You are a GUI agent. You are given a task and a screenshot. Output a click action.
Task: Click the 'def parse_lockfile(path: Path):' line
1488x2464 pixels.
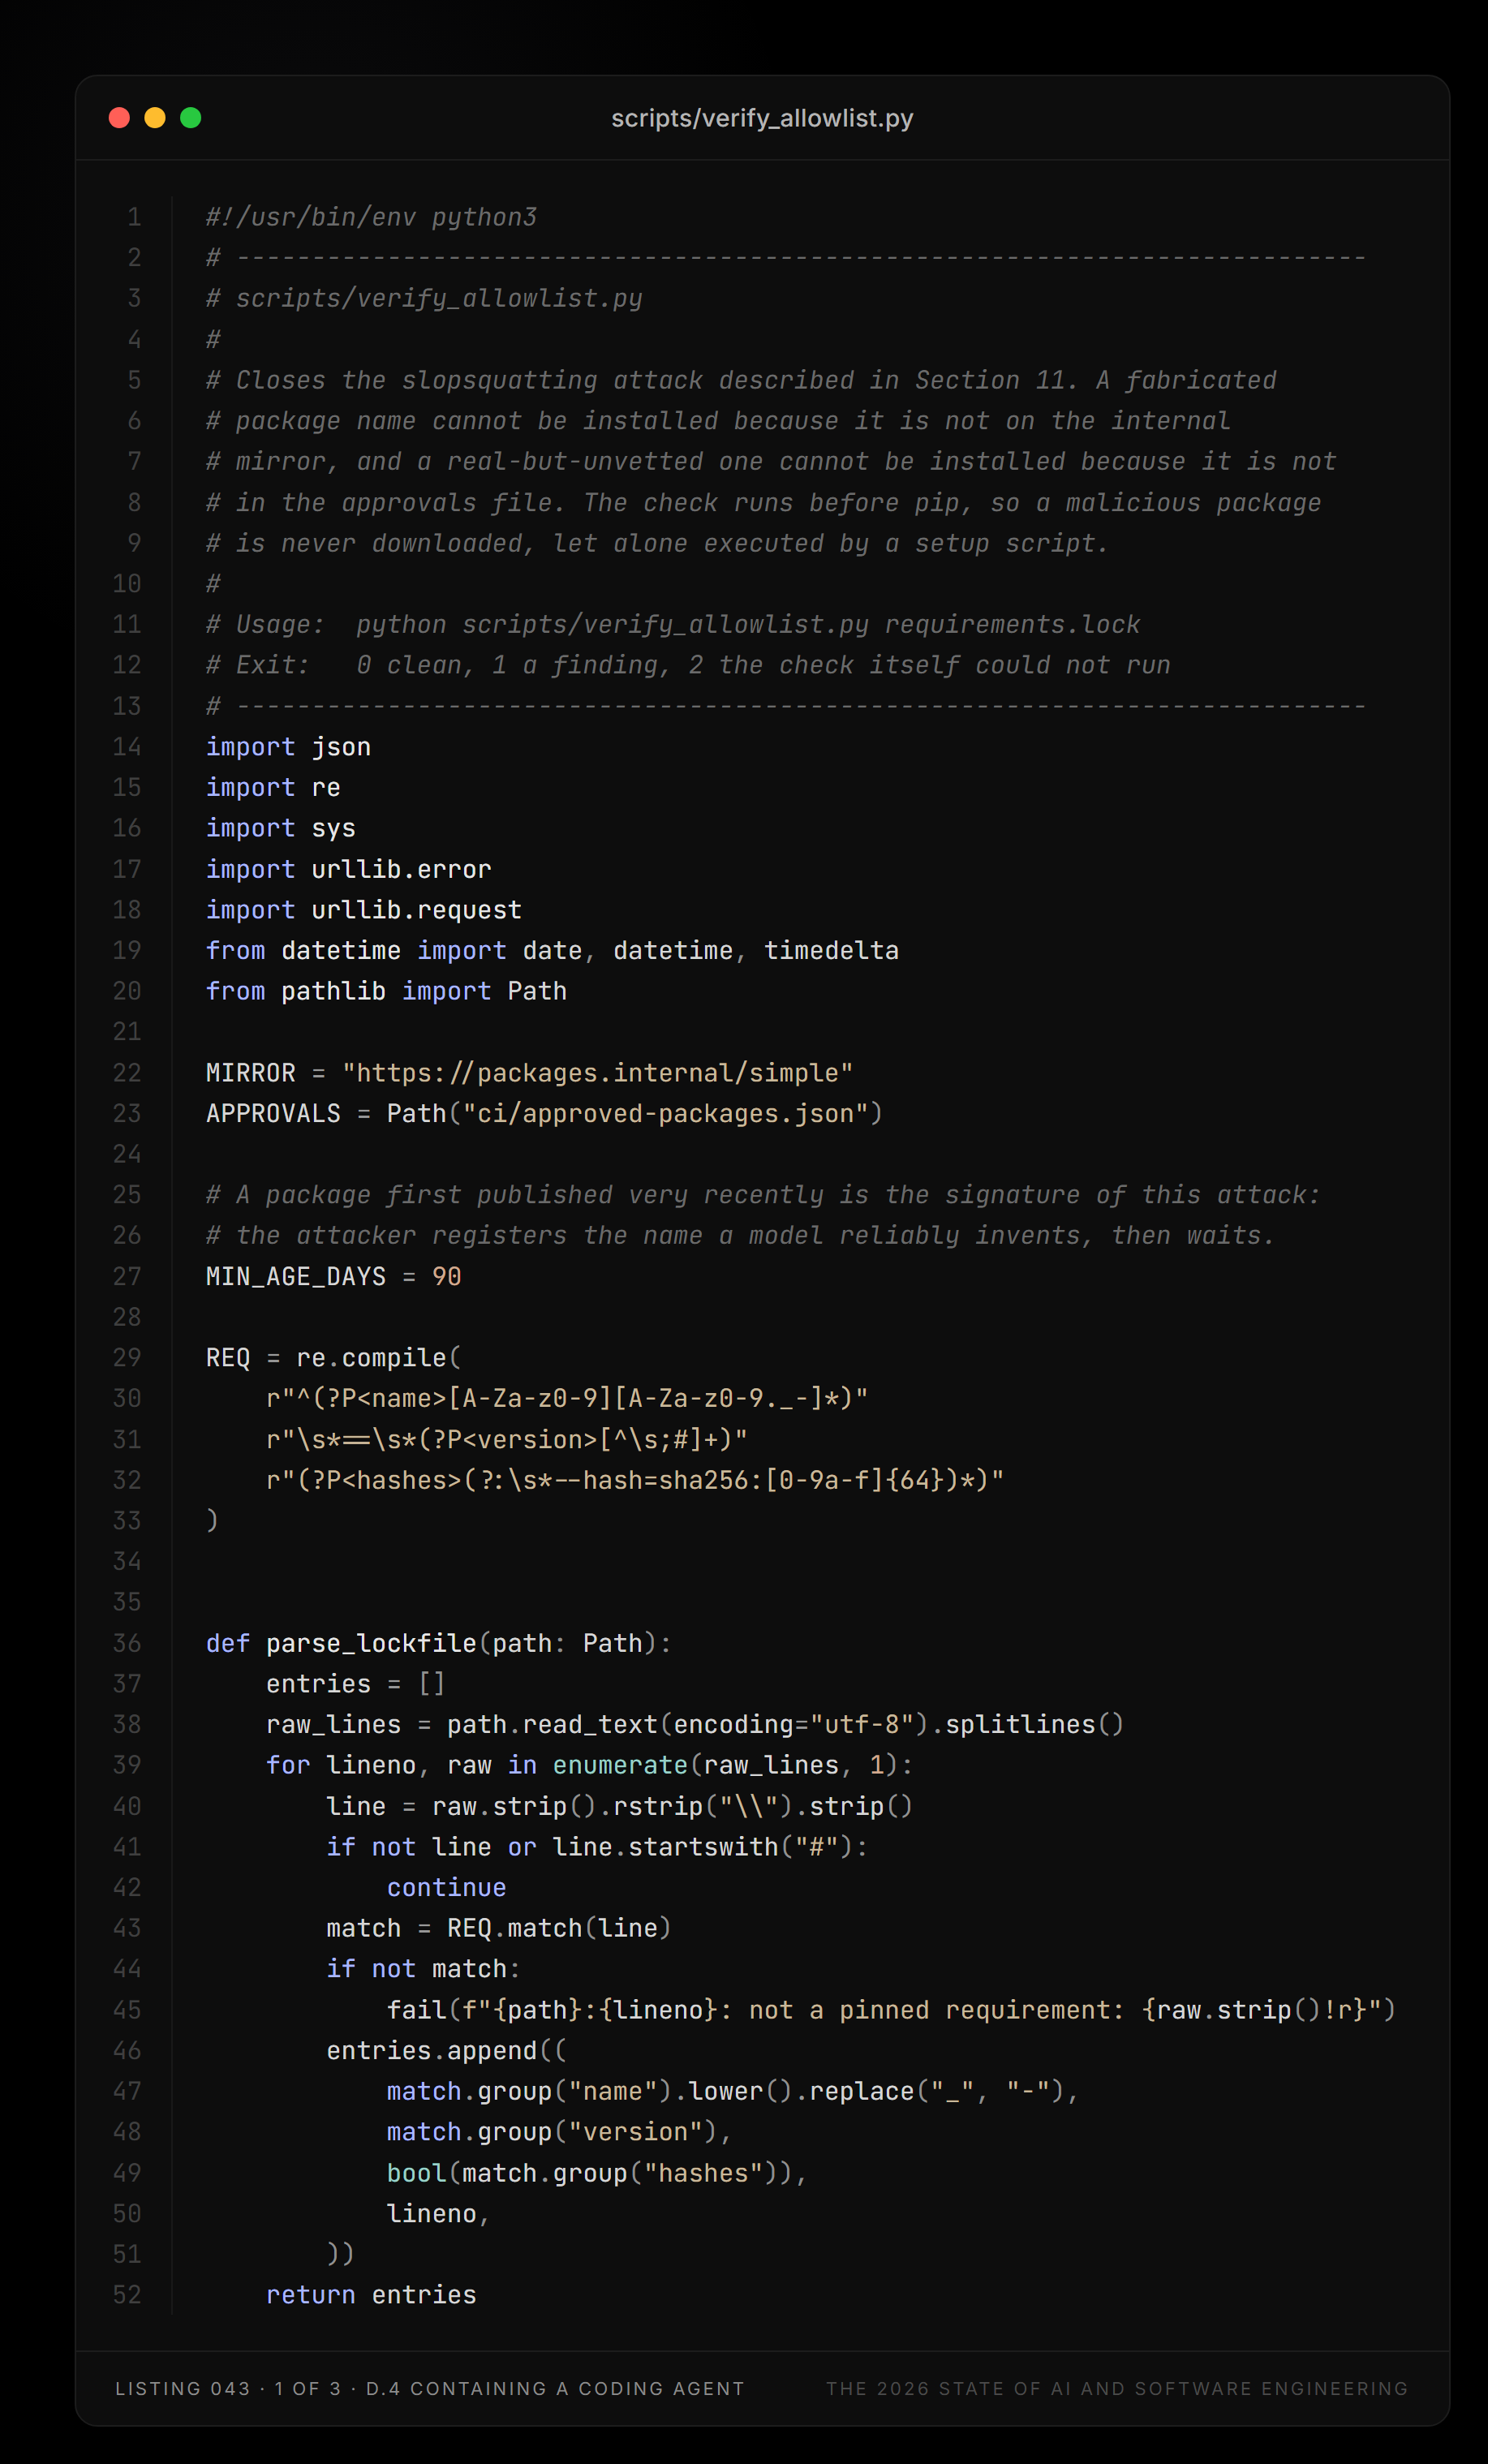pyautogui.click(x=439, y=1643)
